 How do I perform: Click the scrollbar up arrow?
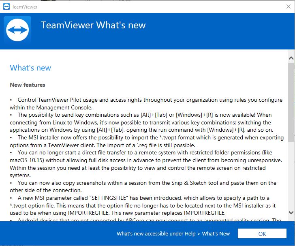coord(291,59)
